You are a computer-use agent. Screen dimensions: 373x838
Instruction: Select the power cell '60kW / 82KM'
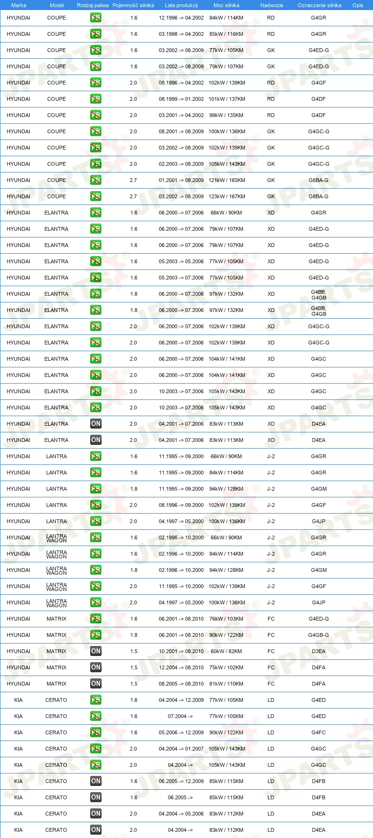[x=227, y=651]
